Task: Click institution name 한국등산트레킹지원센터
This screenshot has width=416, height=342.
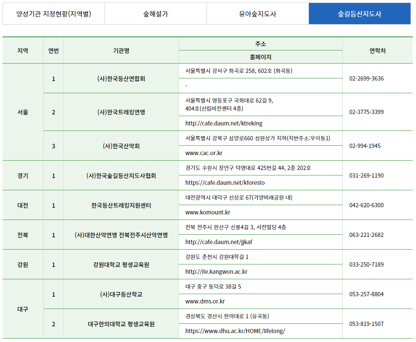Action: click(121, 206)
